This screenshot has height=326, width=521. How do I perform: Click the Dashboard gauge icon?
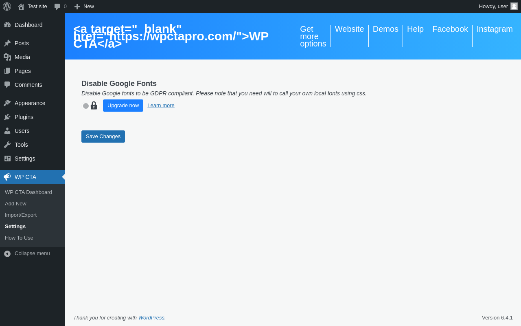pos(7,25)
